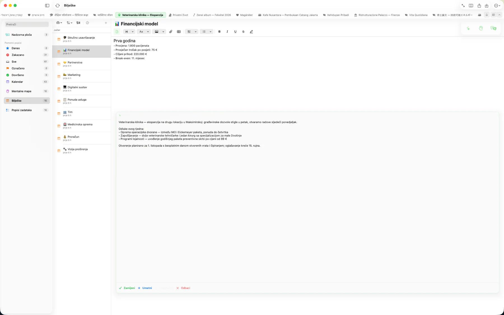504x315 pixels.
Task: Click the import download icon
Action: coord(487,6)
